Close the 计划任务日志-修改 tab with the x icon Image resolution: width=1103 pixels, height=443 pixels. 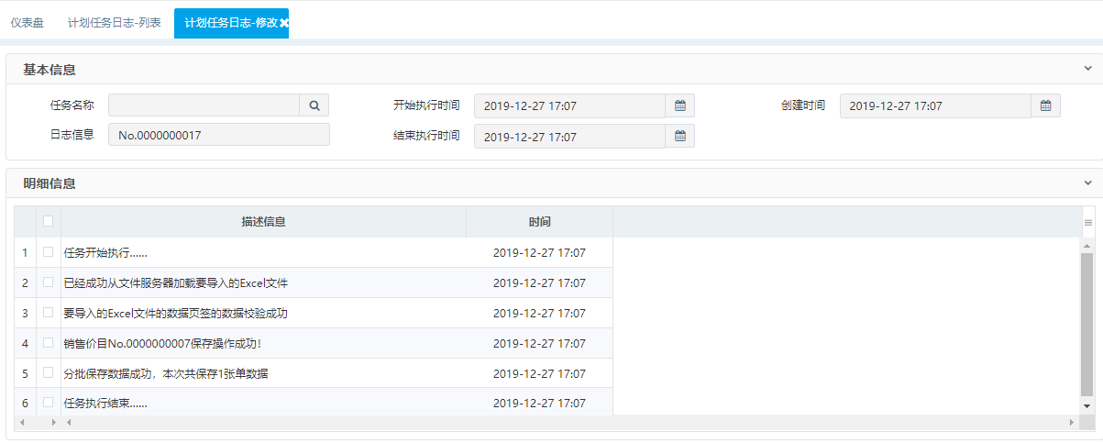(284, 23)
